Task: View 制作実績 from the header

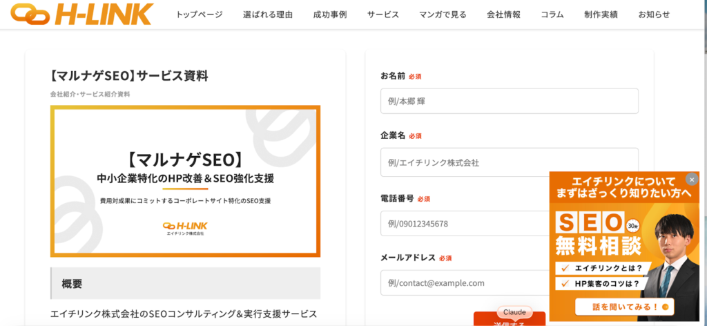Action: [601, 15]
